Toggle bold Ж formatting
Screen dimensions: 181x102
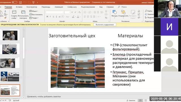point(47,17)
